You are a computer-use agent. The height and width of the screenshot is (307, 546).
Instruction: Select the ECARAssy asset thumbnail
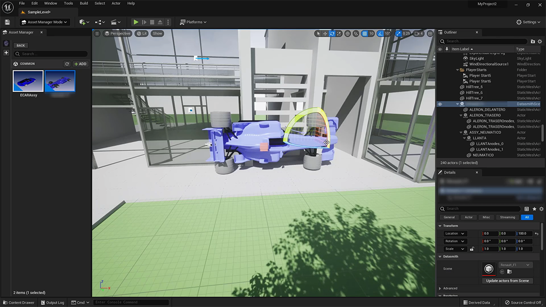pyautogui.click(x=27, y=80)
